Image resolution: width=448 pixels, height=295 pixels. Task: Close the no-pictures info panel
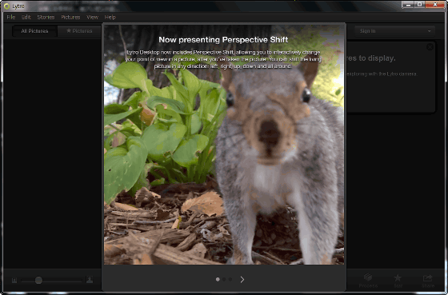coord(430,47)
